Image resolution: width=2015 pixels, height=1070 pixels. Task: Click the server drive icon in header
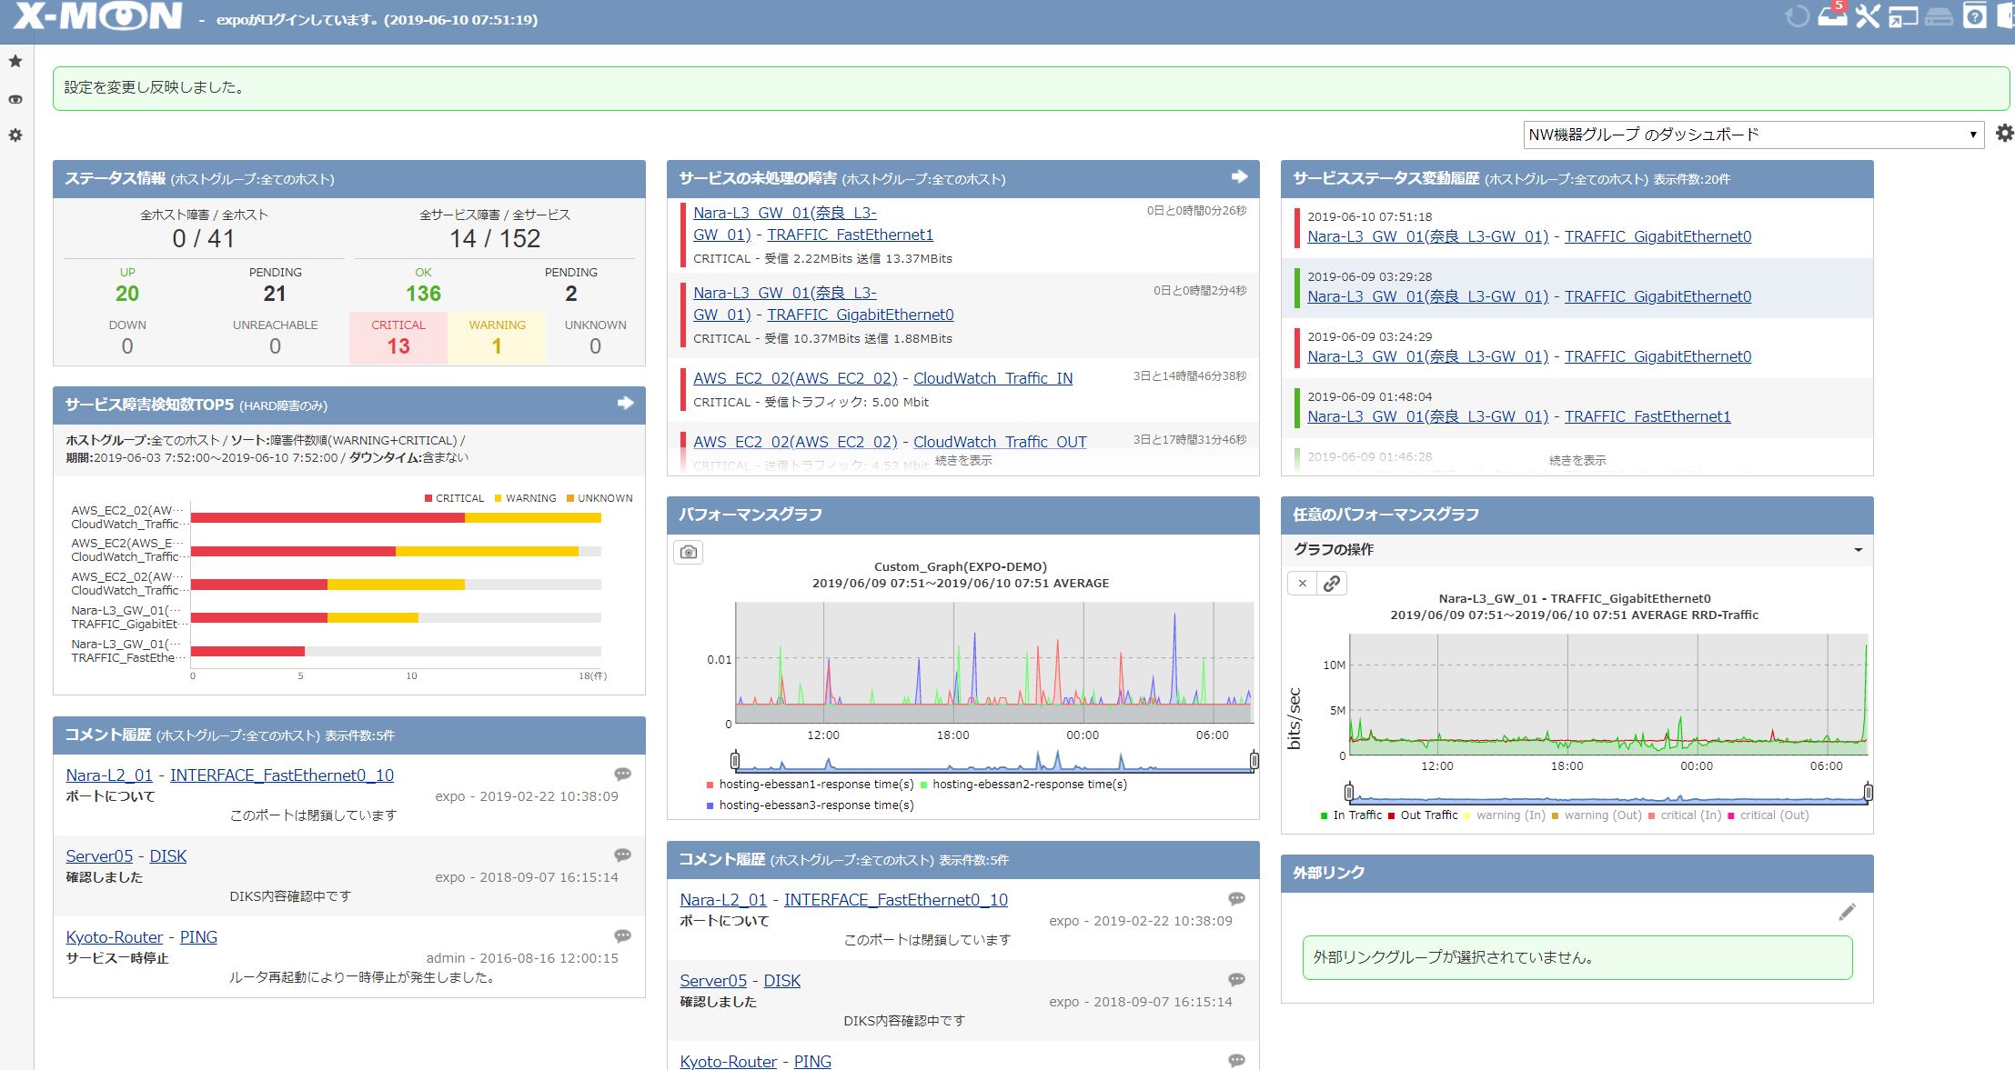click(x=1939, y=16)
